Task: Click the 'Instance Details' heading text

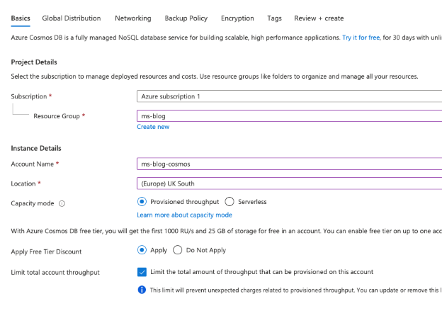Action: 36,148
